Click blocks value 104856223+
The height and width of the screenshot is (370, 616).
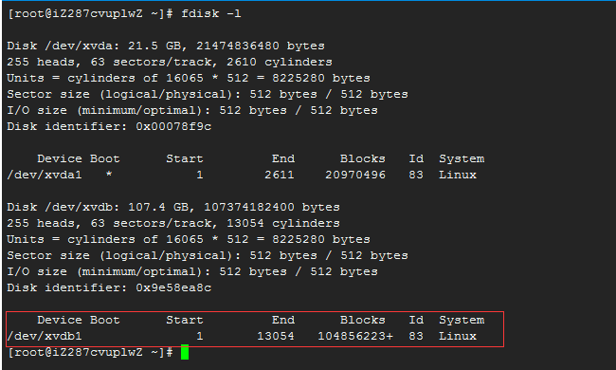coord(355,336)
